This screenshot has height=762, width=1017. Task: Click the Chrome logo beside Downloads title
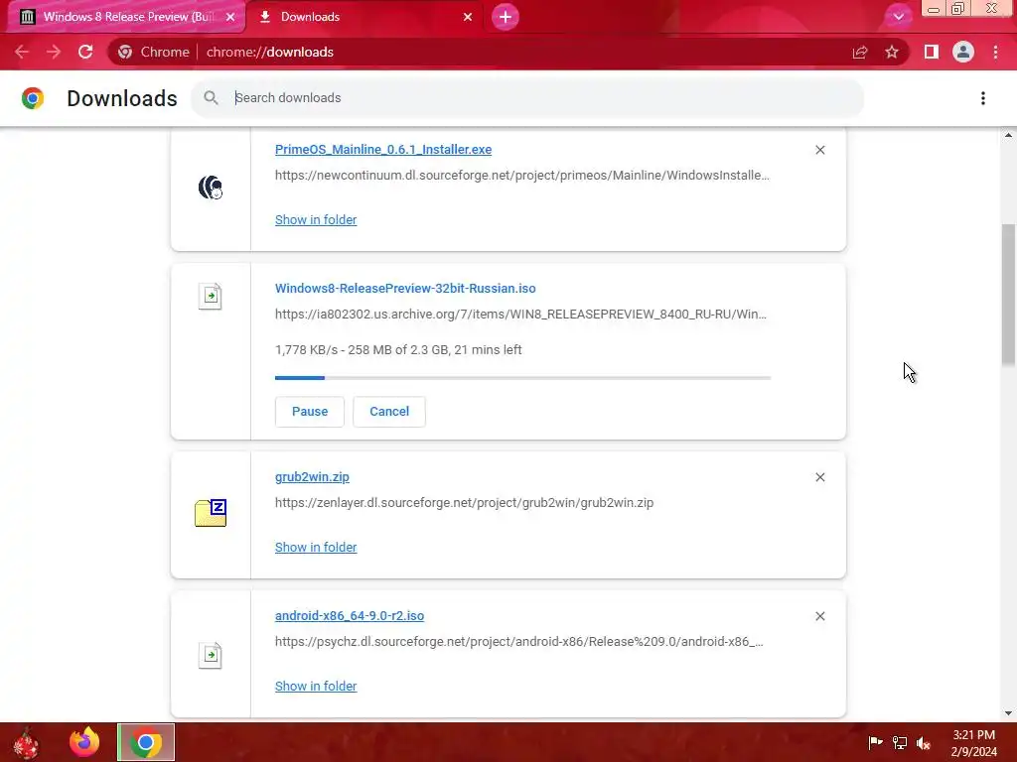click(x=33, y=98)
